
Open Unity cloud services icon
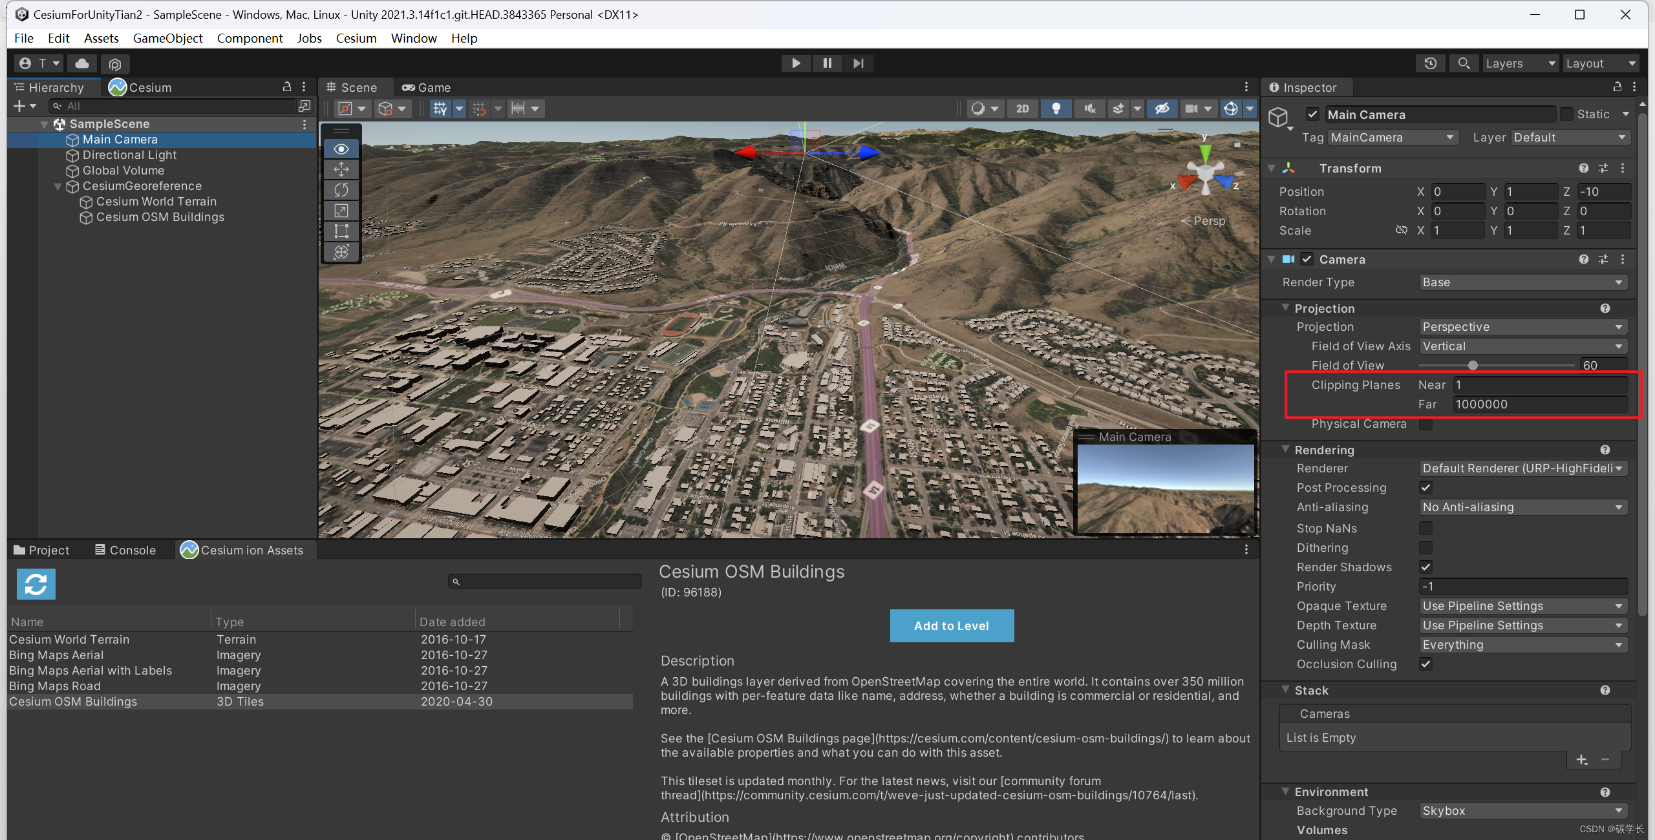pos(82,63)
